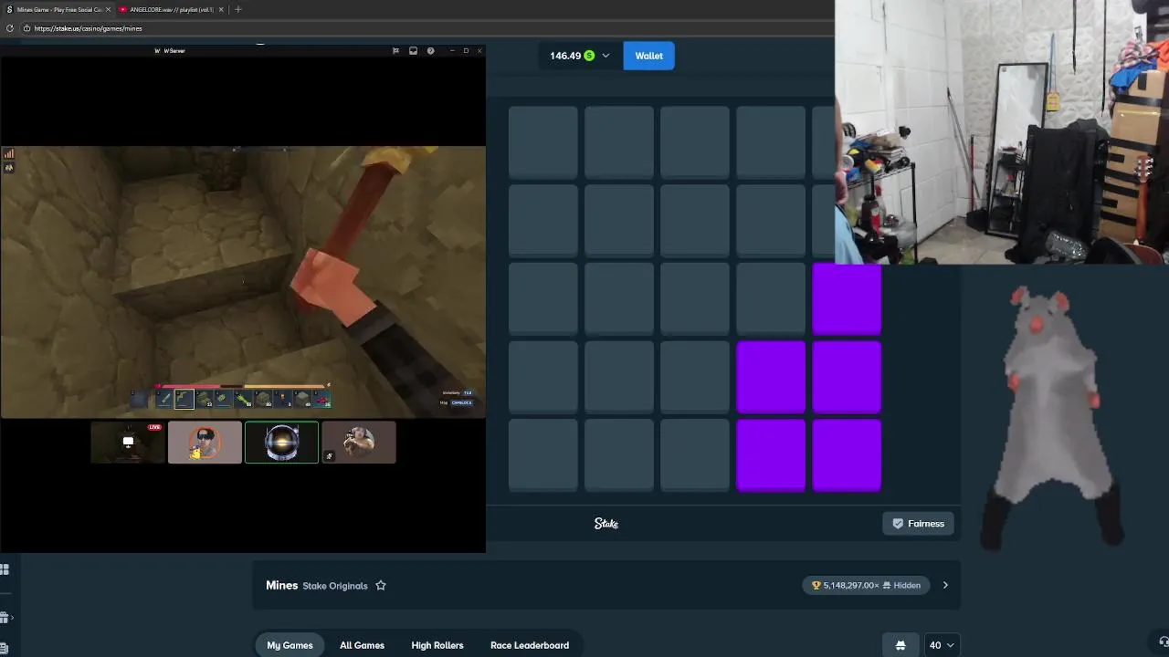
Task: Toggle ghost mode with the incognito icon
Action: 900,645
